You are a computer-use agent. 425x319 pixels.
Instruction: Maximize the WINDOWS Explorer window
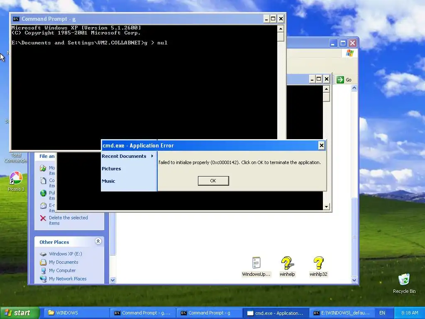point(343,43)
